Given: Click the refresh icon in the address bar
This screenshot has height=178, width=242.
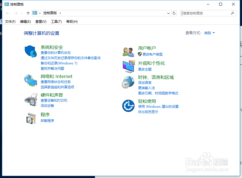Looking at the screenshot, I should click(x=173, y=13).
